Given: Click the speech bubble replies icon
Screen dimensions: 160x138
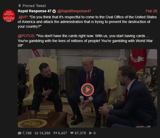Looking at the screenshot, I should point(20,133).
